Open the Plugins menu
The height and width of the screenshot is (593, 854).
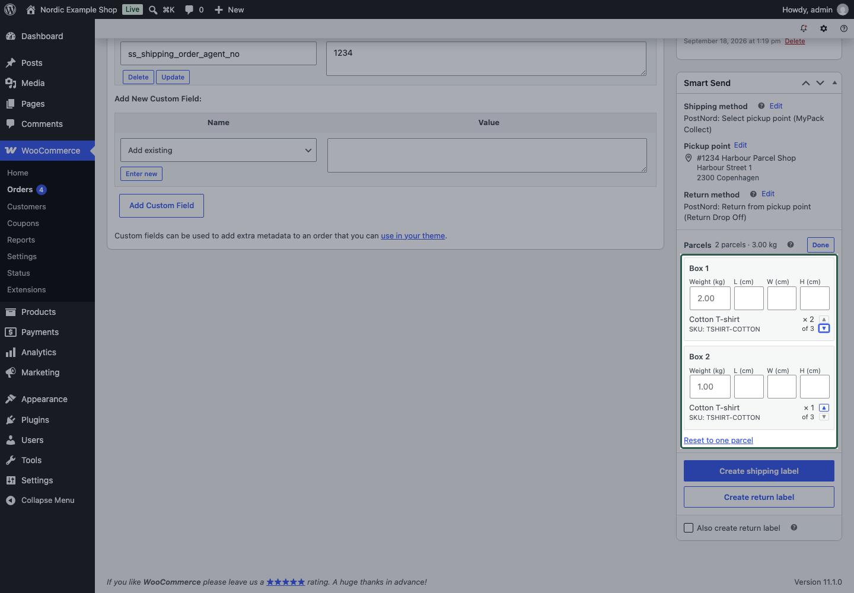point(47,420)
